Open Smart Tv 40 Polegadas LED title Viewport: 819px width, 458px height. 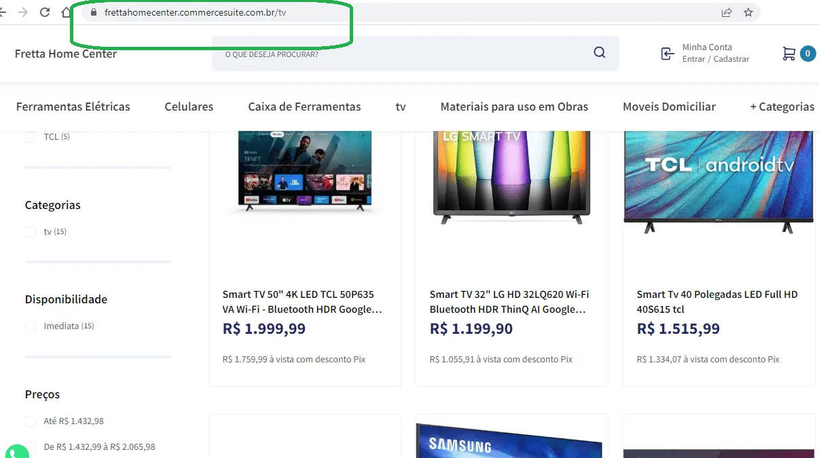[717, 302]
